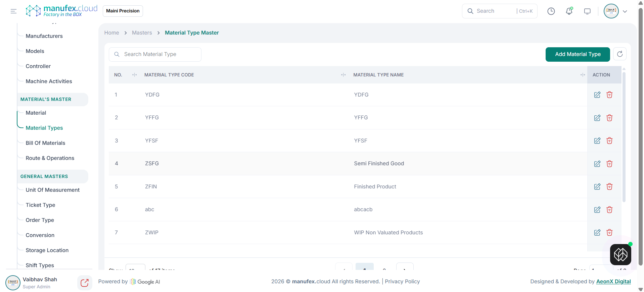Open the history clock icon
Screen dimensions: 644x292
(x=551, y=11)
